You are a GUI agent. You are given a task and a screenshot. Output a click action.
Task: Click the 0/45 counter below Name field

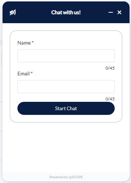[x=110, y=68]
